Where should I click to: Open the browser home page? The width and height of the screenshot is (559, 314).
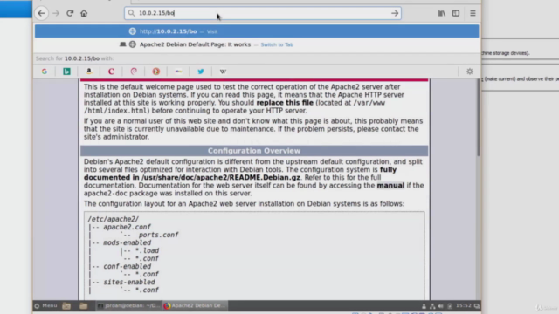84,13
